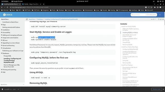Open the Chrome extensions puzzle icon
This screenshot has height=92, width=165.
[x=155, y=7]
